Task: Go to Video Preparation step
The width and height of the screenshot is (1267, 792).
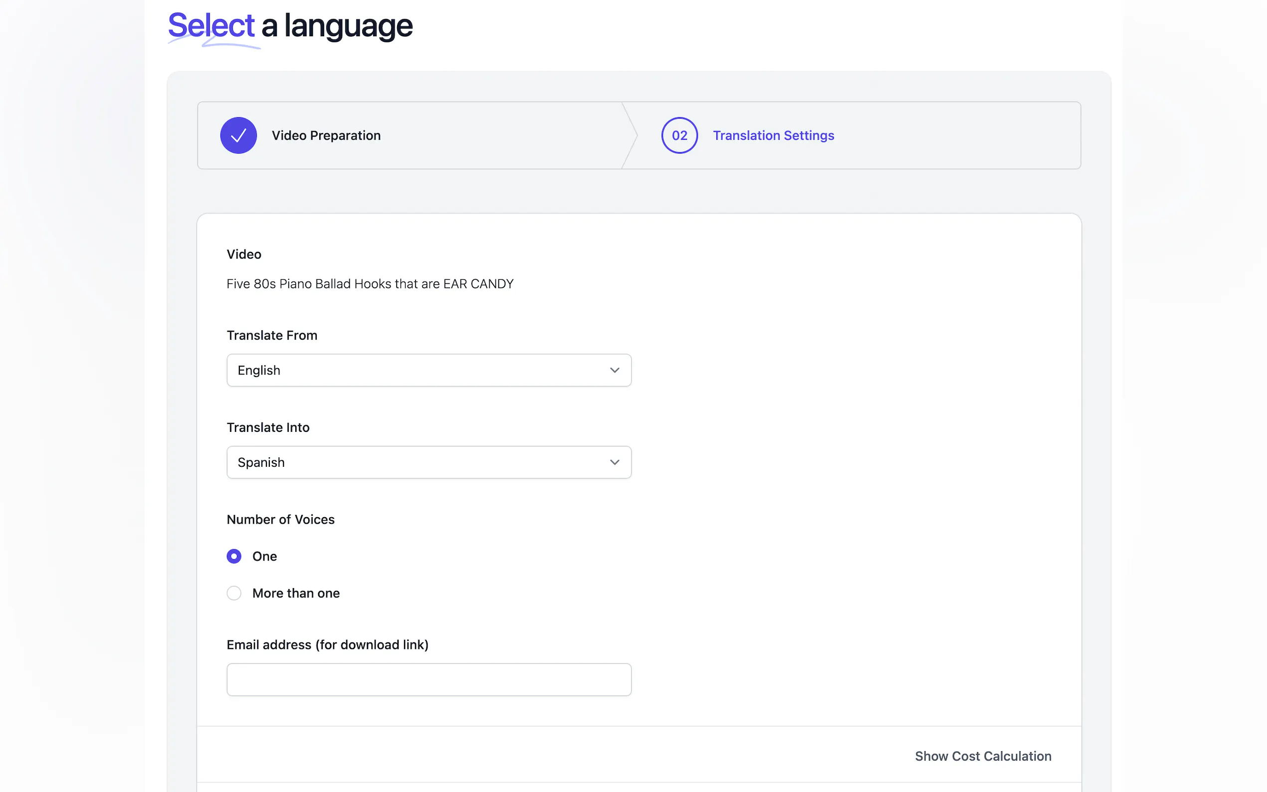Action: tap(326, 136)
